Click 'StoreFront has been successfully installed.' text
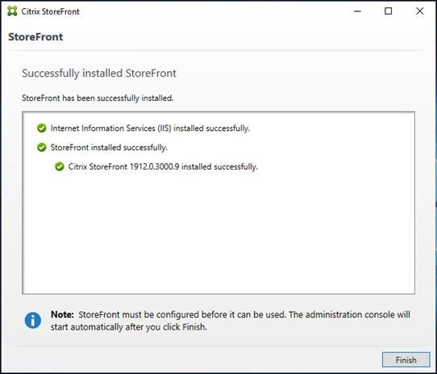 (98, 98)
